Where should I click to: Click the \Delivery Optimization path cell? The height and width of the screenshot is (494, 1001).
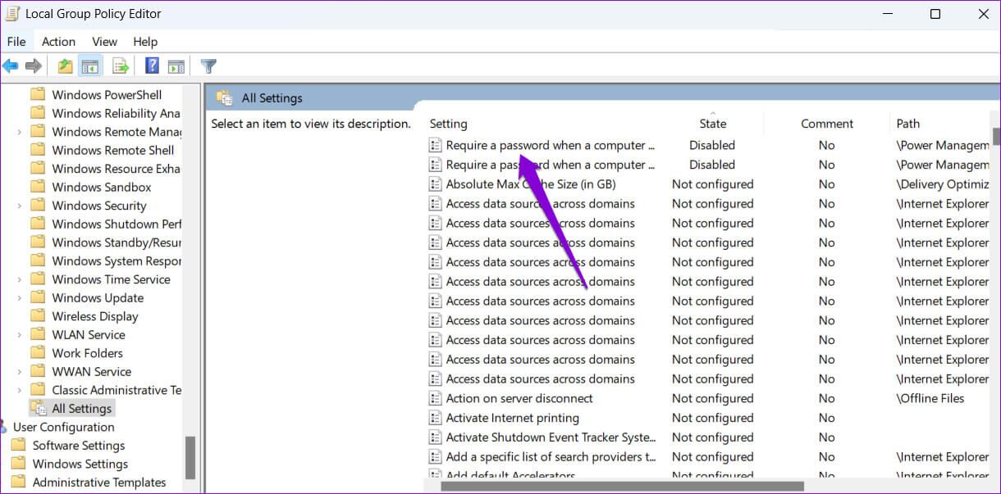coord(944,184)
